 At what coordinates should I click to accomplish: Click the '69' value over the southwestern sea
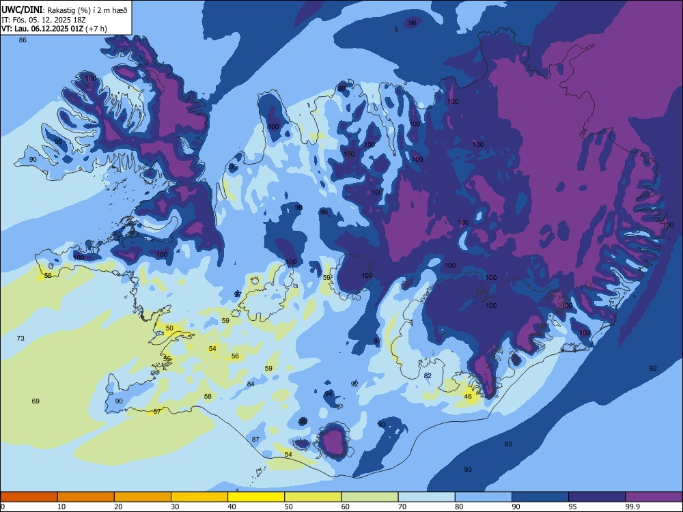pos(36,401)
